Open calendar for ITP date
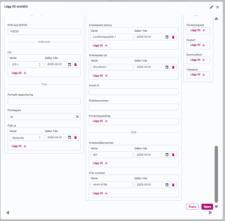 coord(69,65)
